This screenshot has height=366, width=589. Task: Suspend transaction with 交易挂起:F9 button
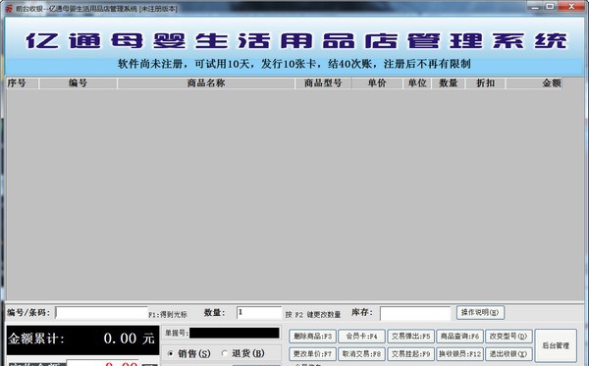[x=410, y=354]
